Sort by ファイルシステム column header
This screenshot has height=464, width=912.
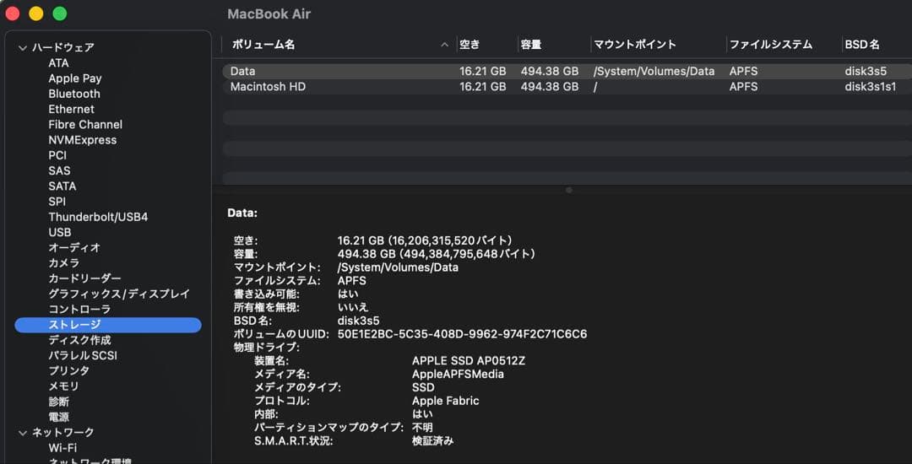(771, 45)
